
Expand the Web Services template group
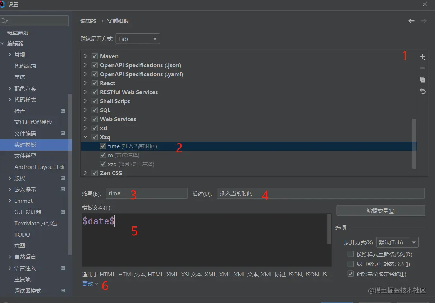pyautogui.click(x=86, y=119)
